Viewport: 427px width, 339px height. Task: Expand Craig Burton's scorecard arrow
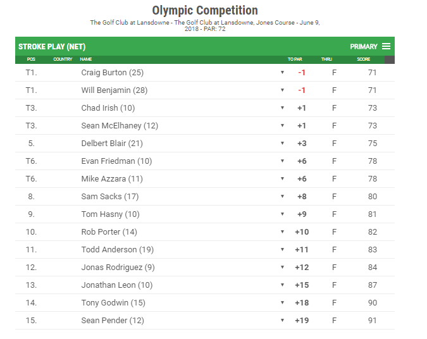pyautogui.click(x=282, y=73)
